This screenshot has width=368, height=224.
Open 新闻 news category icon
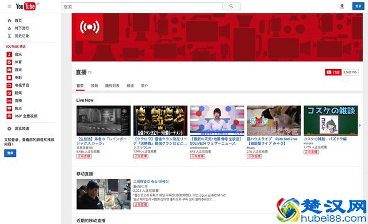9,93
